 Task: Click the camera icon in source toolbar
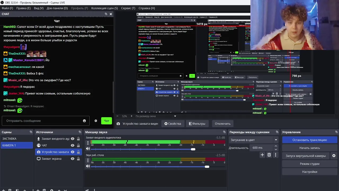click(118, 124)
